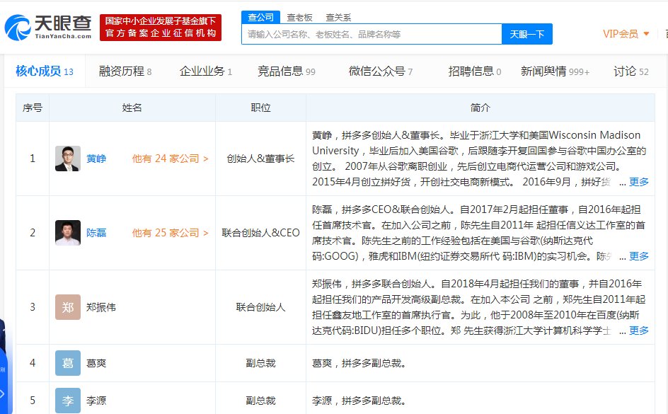Switch to the 企业业务 tab
Screen dimensions: 668x414
(x=206, y=71)
